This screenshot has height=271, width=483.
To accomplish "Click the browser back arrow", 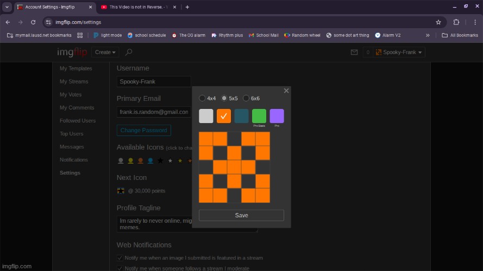I will coord(8,22).
